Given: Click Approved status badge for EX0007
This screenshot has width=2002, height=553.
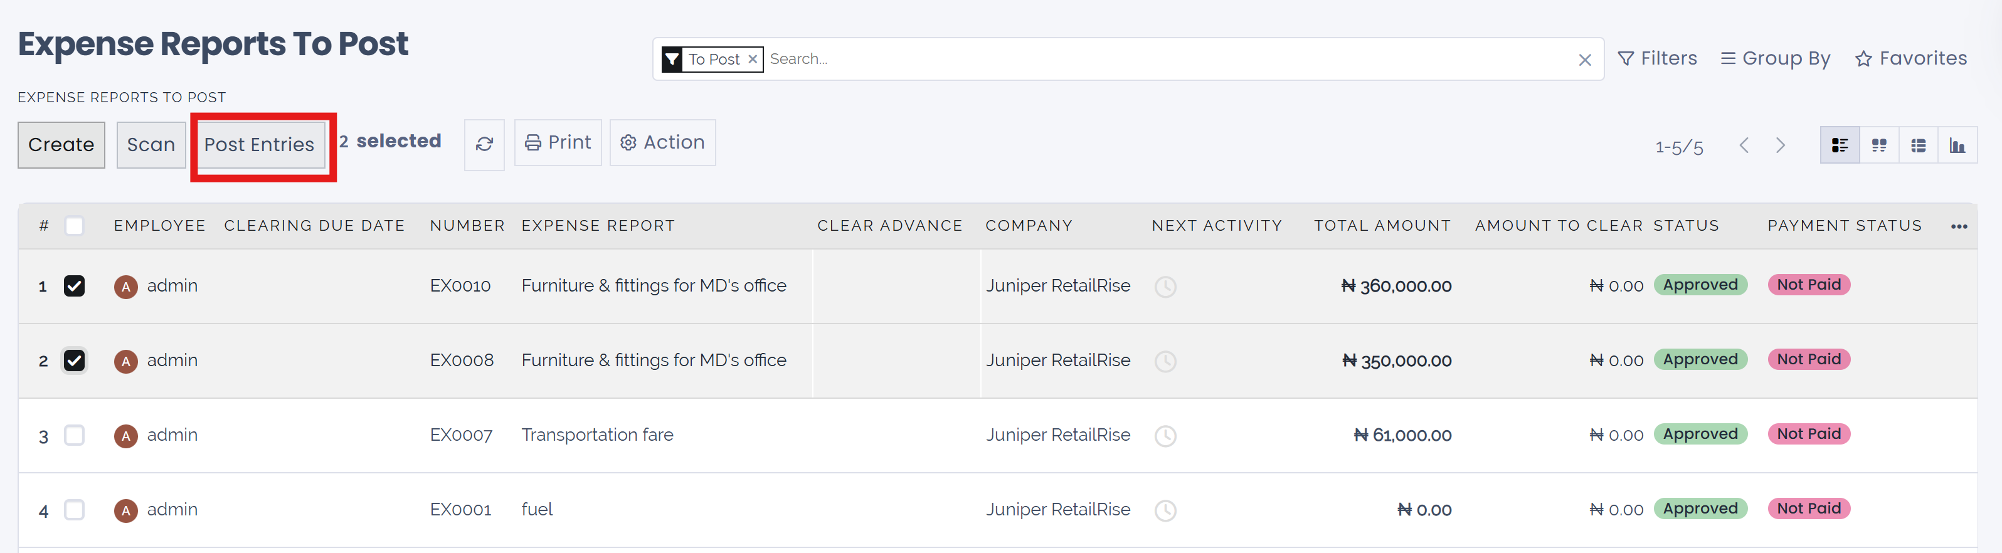Looking at the screenshot, I should 1700,434.
